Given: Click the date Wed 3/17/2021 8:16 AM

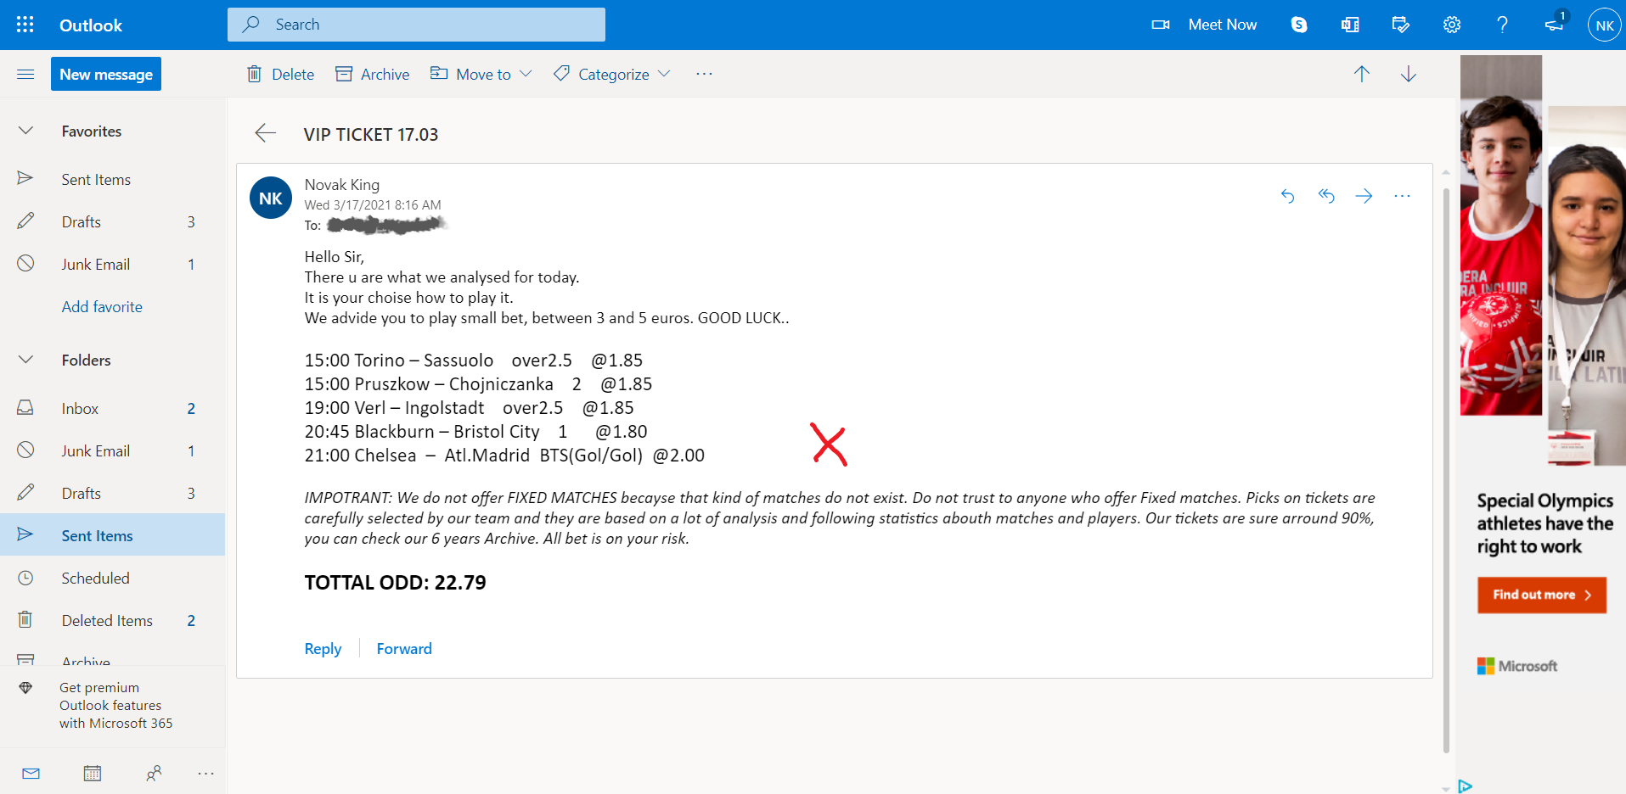Looking at the screenshot, I should tap(373, 204).
